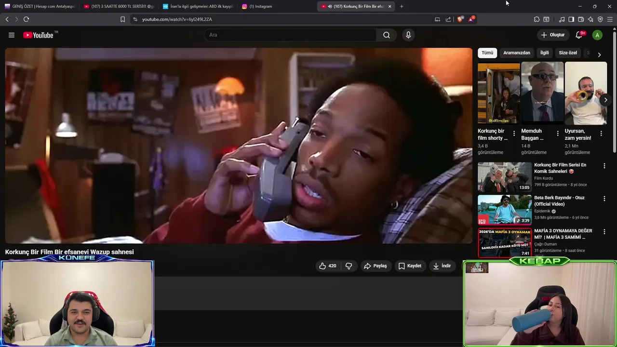The width and height of the screenshot is (617, 347).
Task: Open Korkunç Bir Film Serisi 13:05 thumbnail
Action: (x=505, y=177)
